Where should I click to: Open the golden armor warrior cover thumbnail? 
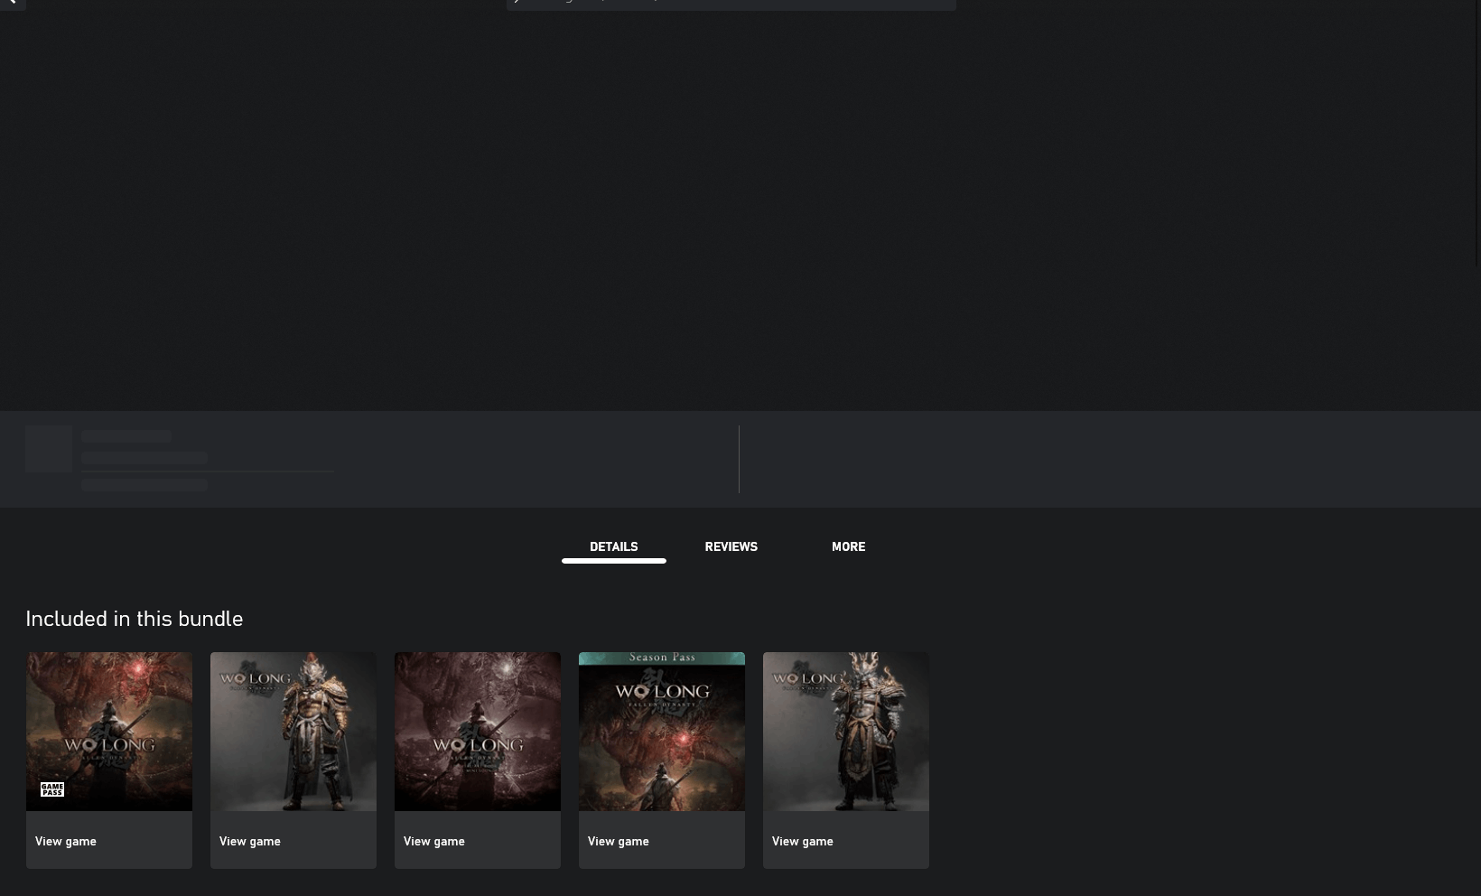point(293,731)
